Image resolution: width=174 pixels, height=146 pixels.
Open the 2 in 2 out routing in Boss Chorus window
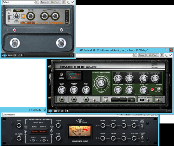pyautogui.click(x=55, y=2)
